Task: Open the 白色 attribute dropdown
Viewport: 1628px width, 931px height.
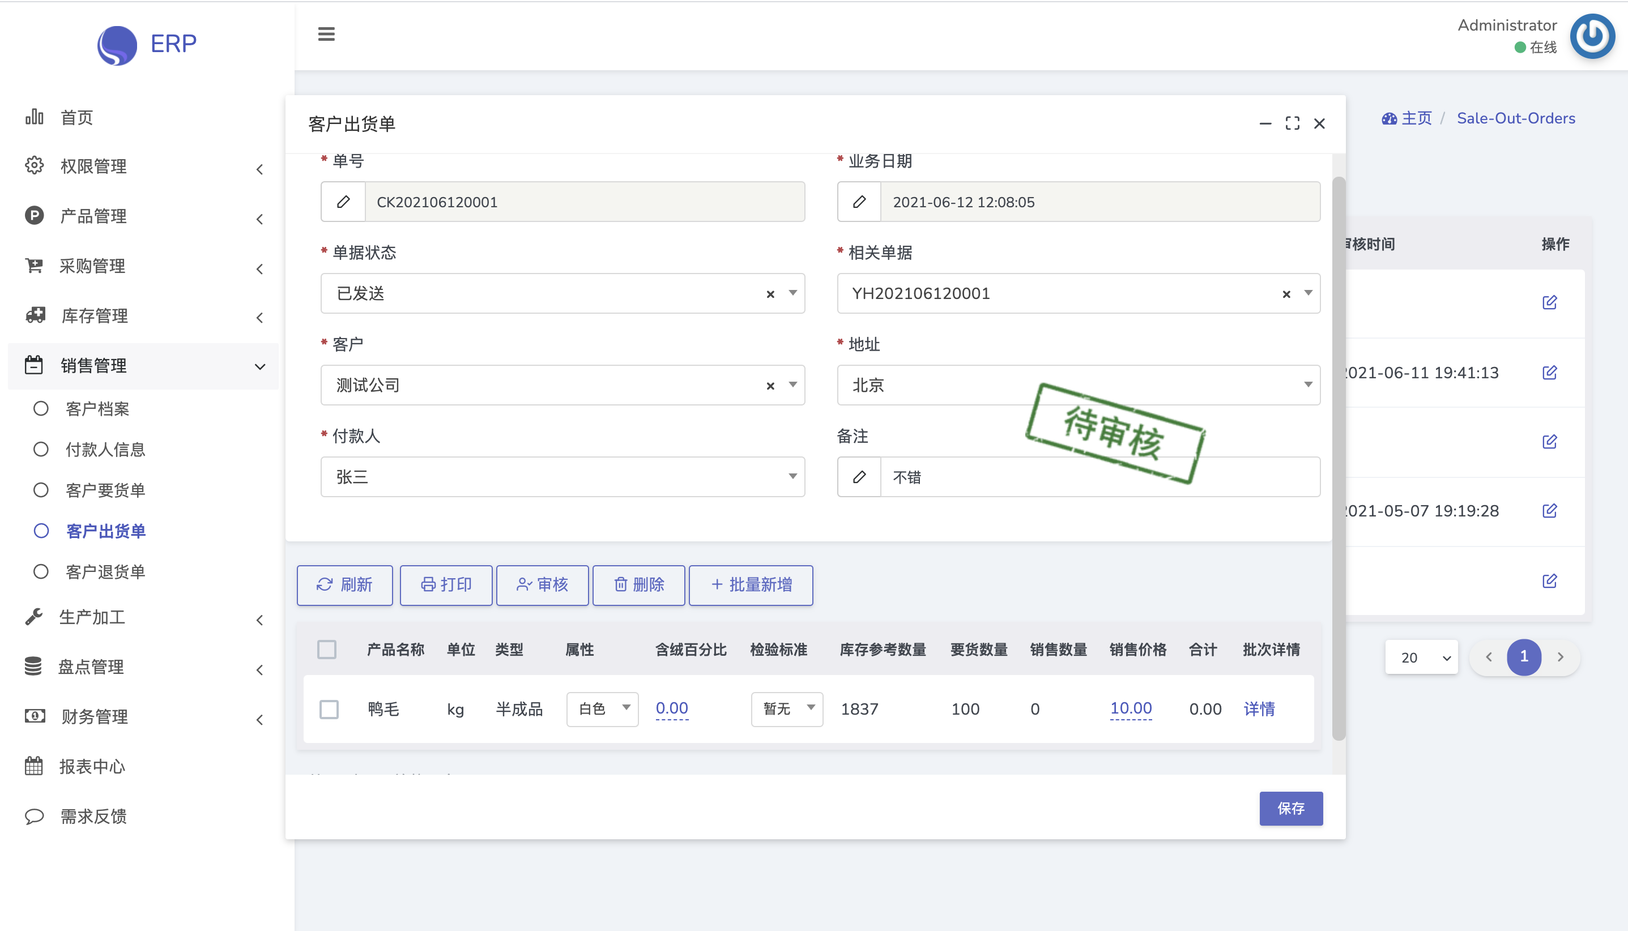Action: [602, 708]
